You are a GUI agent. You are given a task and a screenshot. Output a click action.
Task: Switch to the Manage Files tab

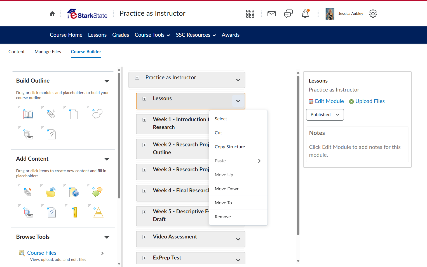coord(48,52)
